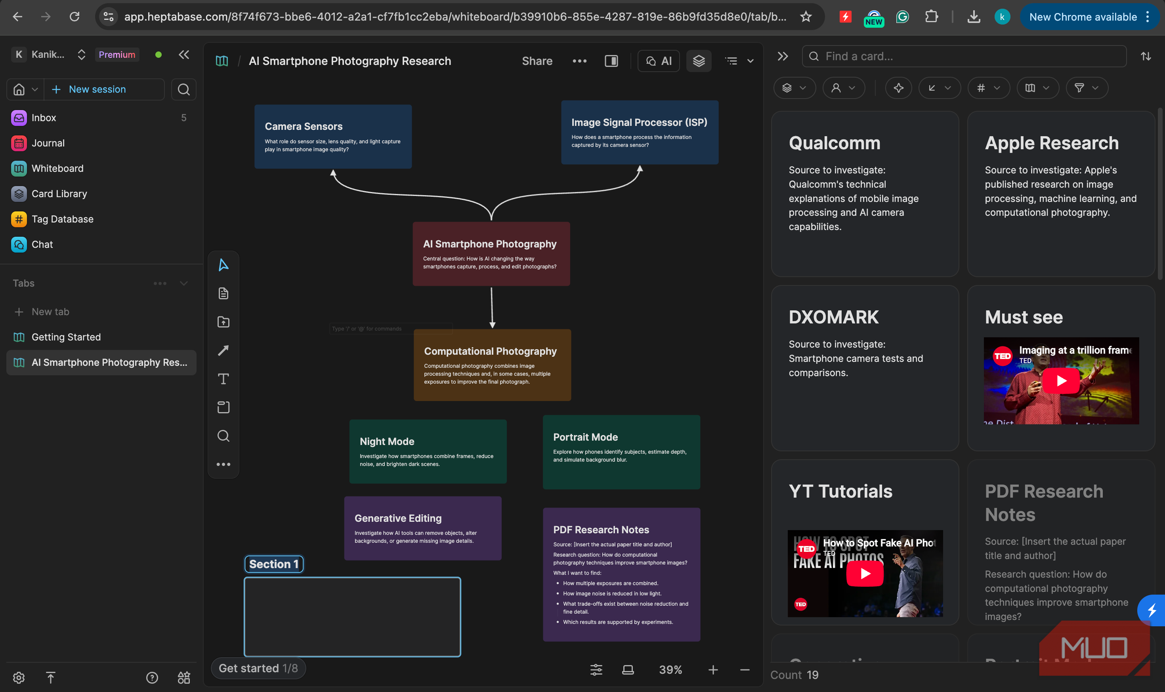
Task: Select the Text tool
Action: (x=223, y=378)
